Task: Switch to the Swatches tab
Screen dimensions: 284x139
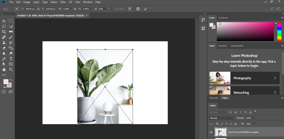Action: (223, 18)
